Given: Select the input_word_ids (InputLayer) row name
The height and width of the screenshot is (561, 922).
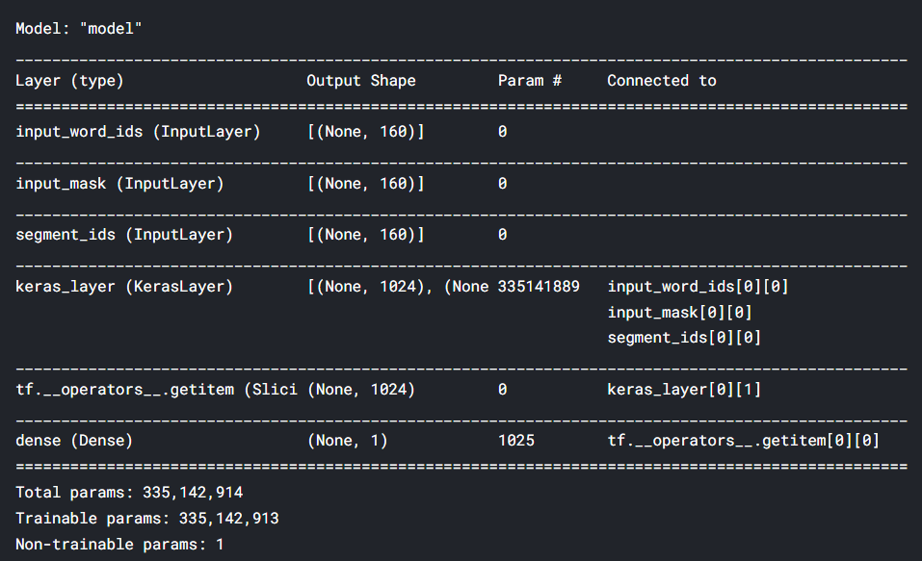Looking at the screenshot, I should (x=138, y=132).
